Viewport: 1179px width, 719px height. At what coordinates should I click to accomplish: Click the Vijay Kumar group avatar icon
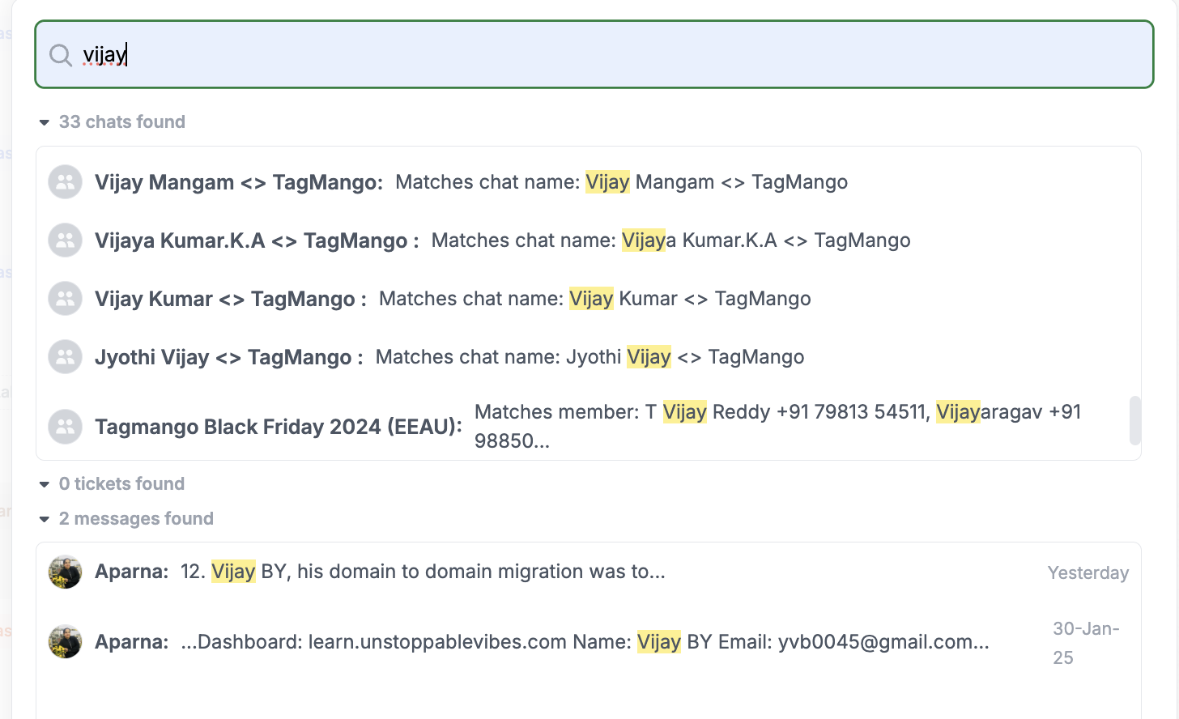tap(65, 299)
